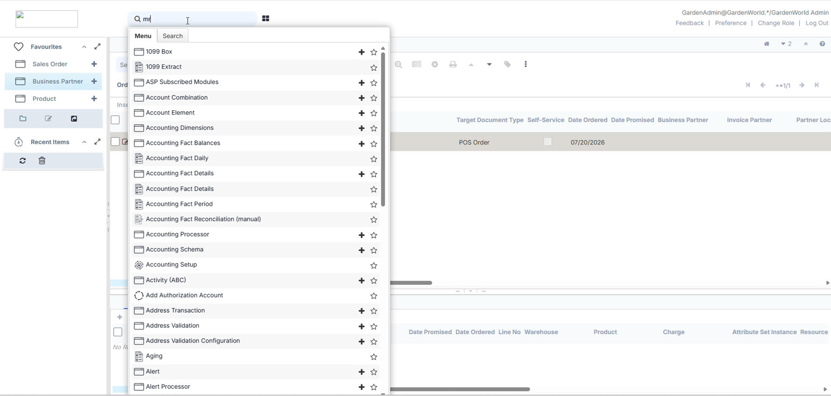Click the order grid horizontal scrollbar
The height and width of the screenshot is (396, 831).
[x=411, y=283]
